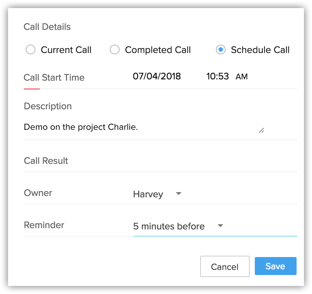Select the Schedule Call radio button

coord(220,50)
